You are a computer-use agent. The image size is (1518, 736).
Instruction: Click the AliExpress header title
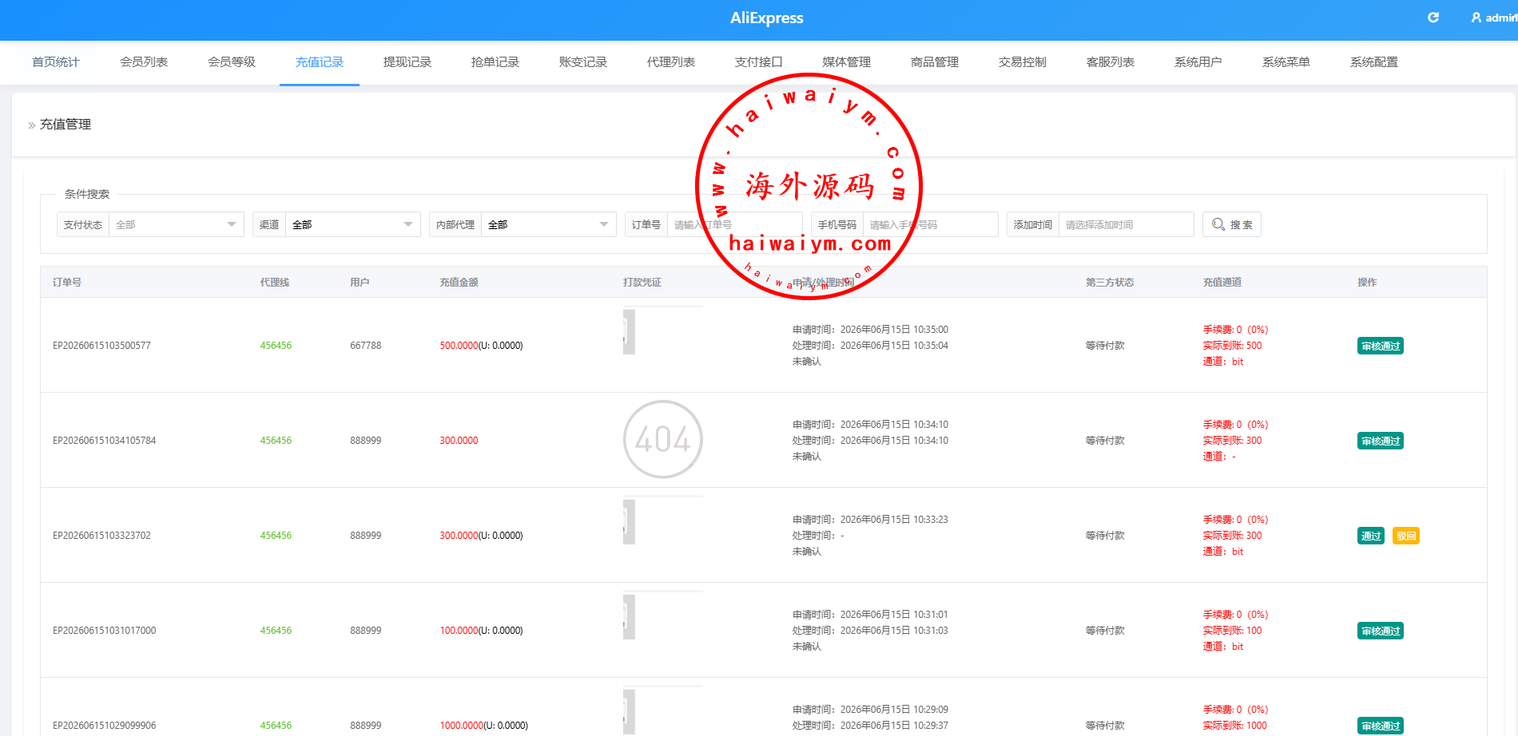767,18
